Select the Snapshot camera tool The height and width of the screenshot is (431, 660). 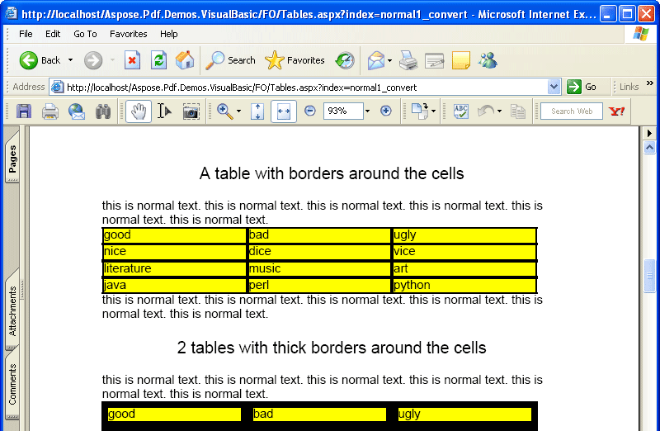[191, 111]
